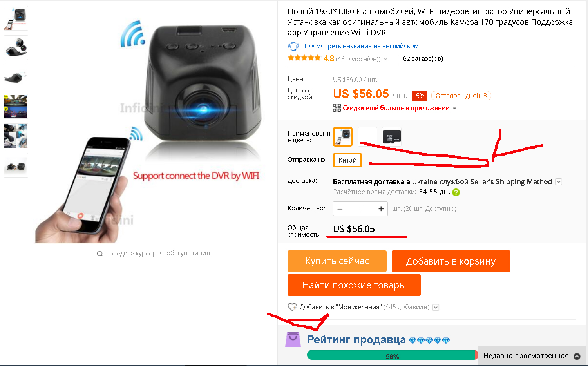Select the memory card color option
Screen dimensions: 588x366
click(x=392, y=137)
